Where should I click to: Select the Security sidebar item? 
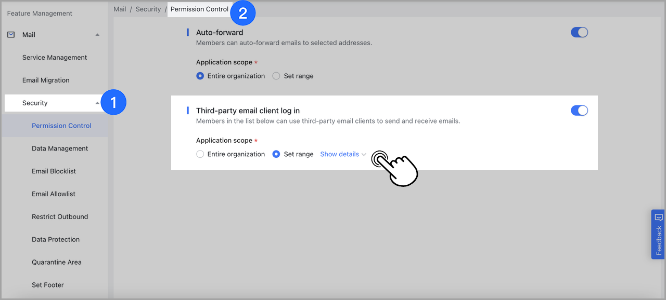click(55, 103)
